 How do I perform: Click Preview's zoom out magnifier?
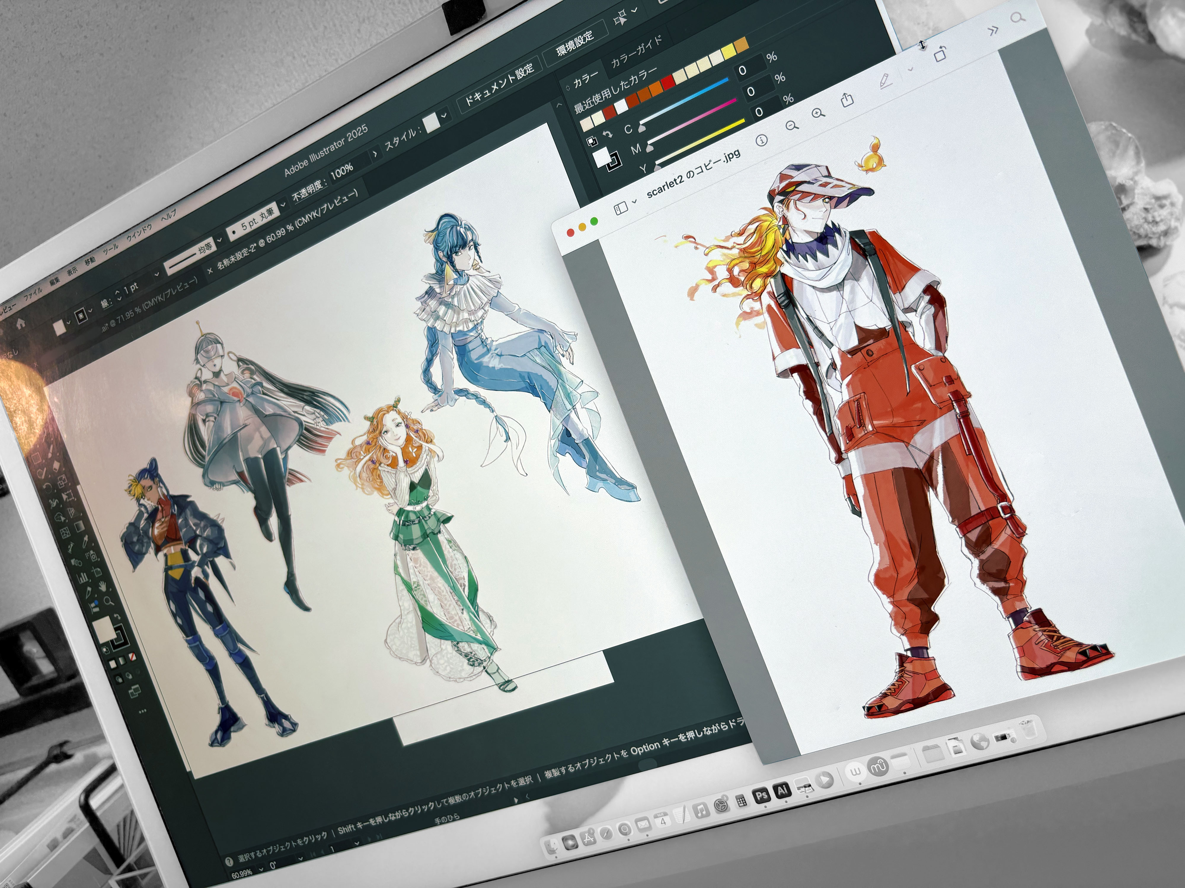(792, 126)
